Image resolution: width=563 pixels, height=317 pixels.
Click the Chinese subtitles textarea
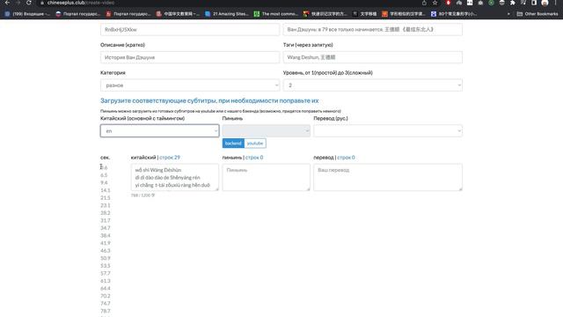click(175, 177)
